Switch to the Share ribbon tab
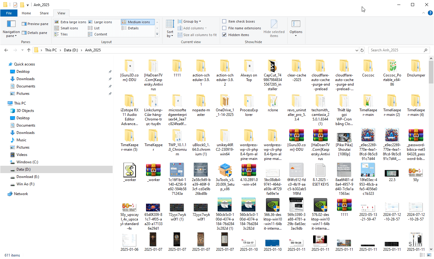Image resolution: width=434 pixels, height=259 pixels. click(44, 13)
